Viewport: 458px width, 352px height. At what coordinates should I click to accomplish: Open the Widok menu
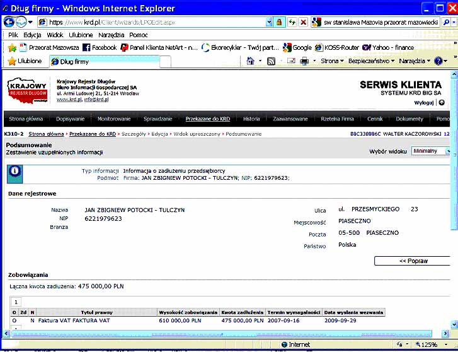click(55, 35)
